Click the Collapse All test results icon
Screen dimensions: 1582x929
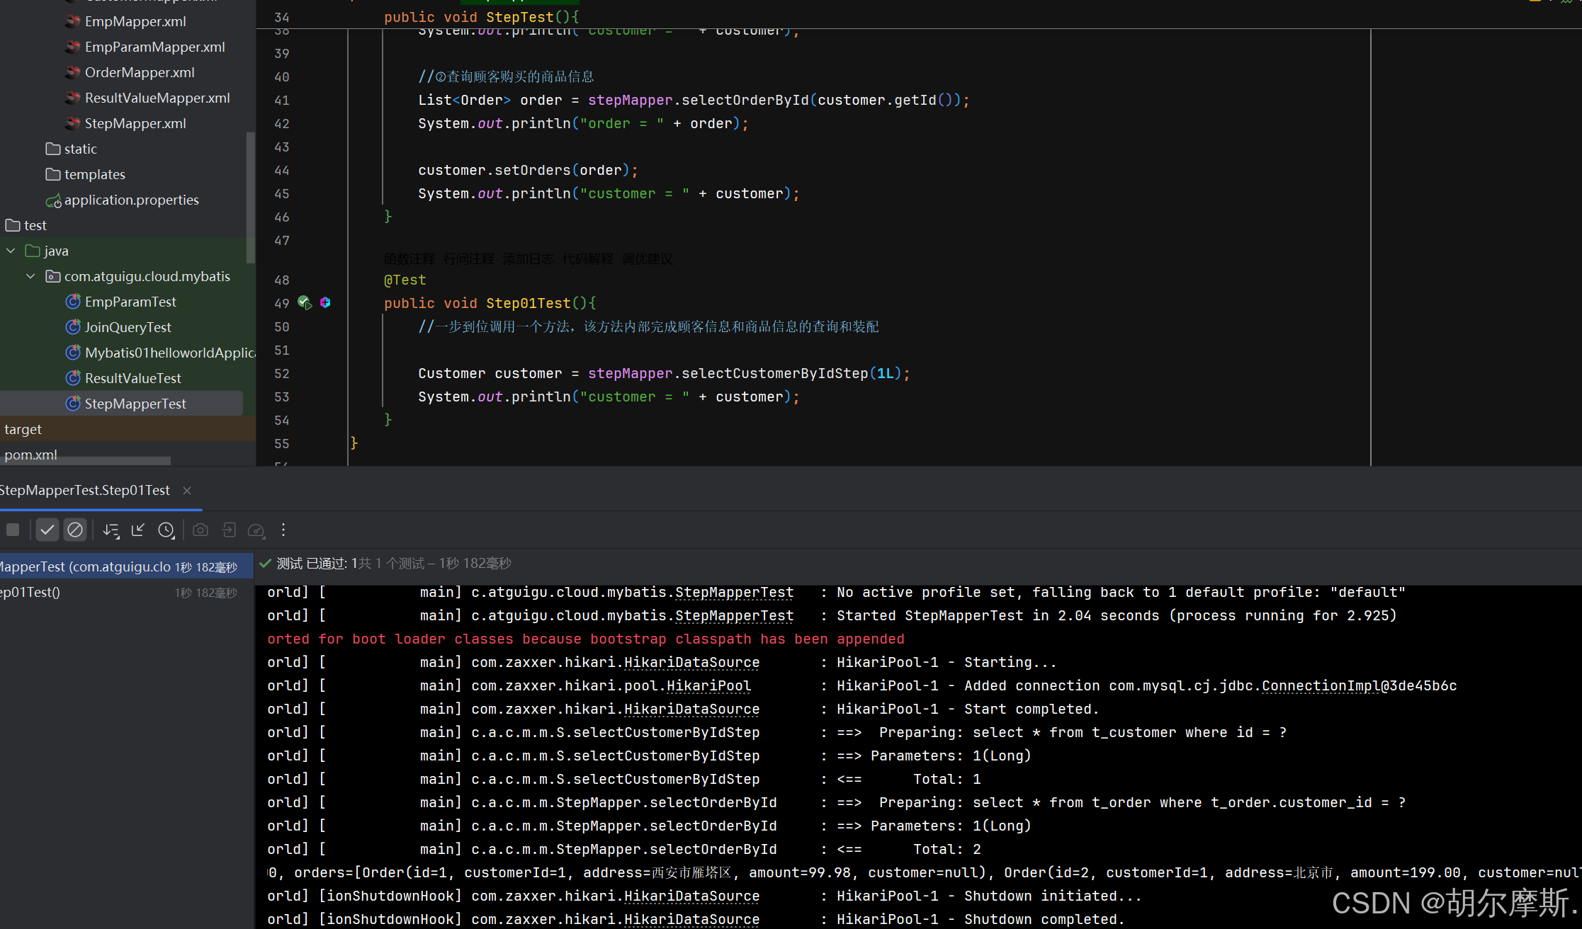138,530
